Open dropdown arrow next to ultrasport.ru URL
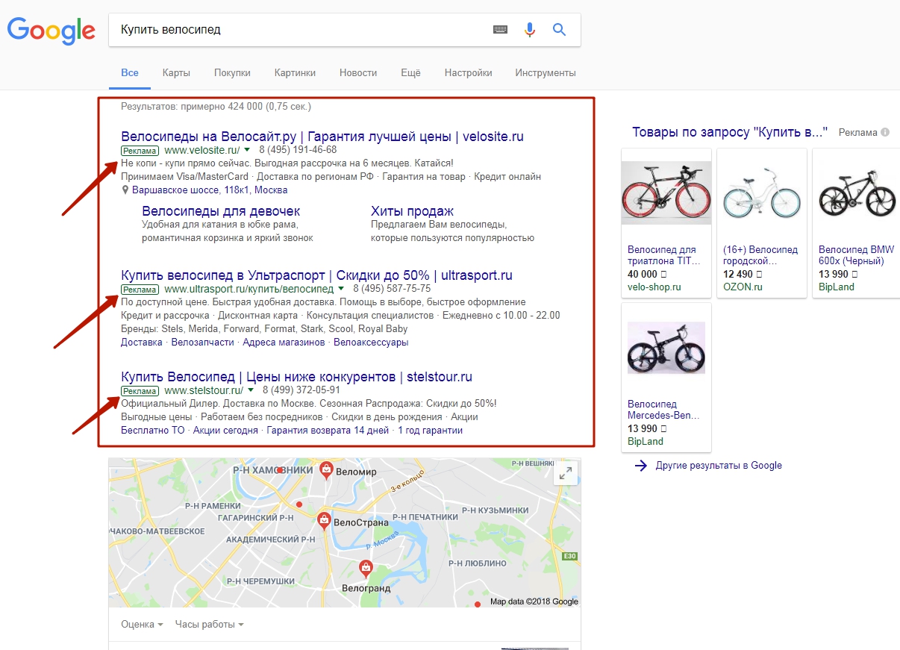This screenshot has height=650, width=900. [341, 289]
